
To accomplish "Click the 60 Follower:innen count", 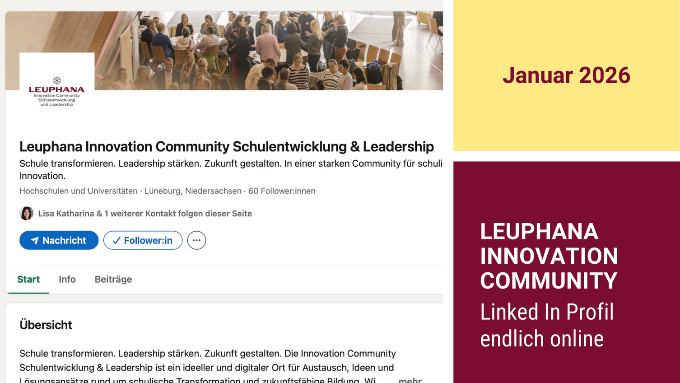I will 282,191.
